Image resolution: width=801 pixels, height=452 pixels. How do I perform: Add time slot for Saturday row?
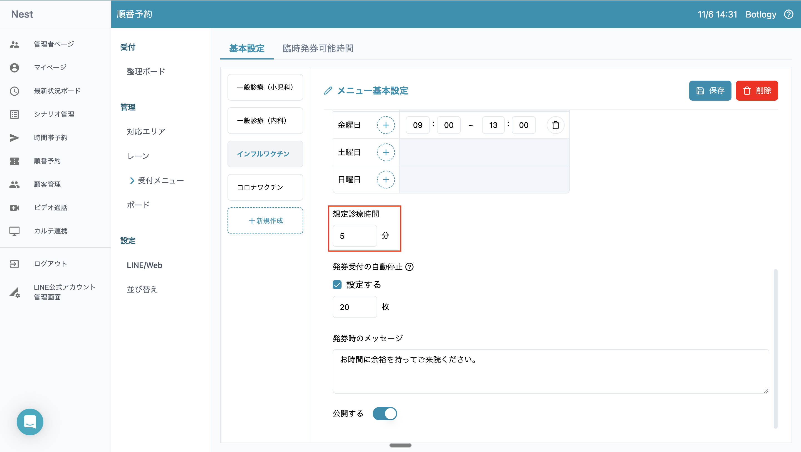click(385, 152)
